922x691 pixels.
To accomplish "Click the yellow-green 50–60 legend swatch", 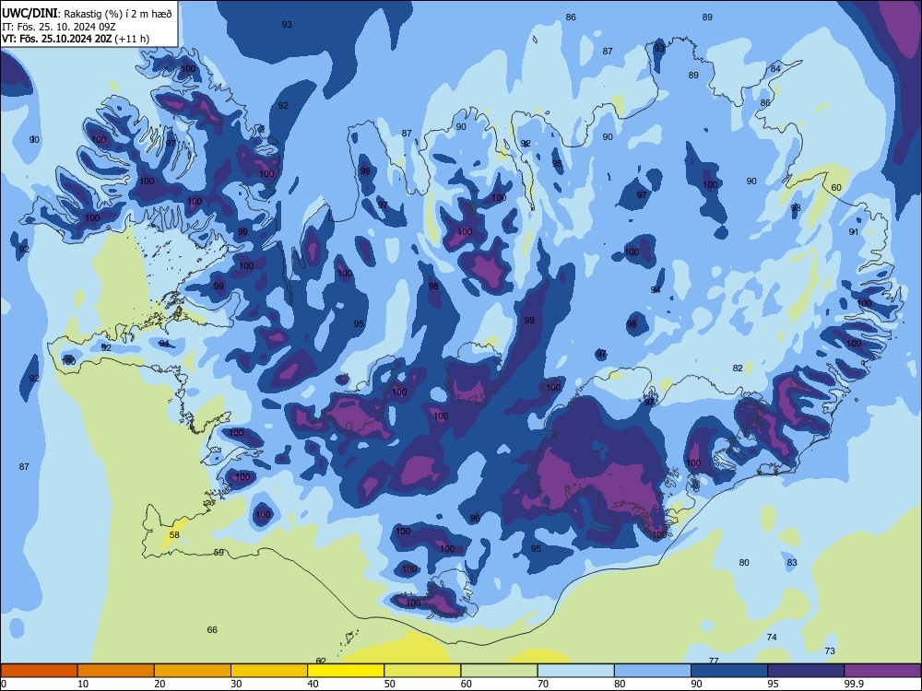I will (x=422, y=671).
